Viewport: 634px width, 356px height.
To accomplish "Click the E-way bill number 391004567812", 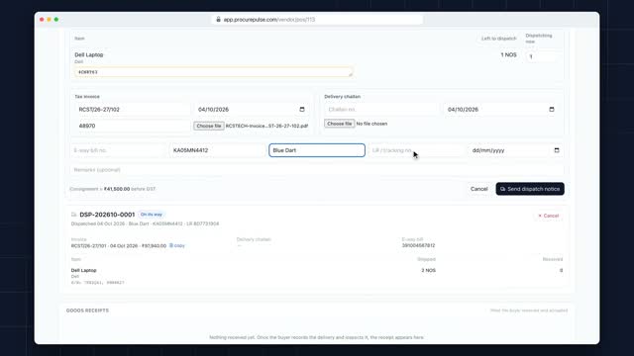I will (418, 245).
